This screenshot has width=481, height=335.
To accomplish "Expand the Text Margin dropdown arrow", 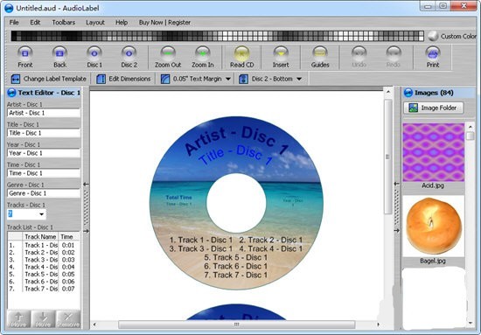I will tap(228, 79).
